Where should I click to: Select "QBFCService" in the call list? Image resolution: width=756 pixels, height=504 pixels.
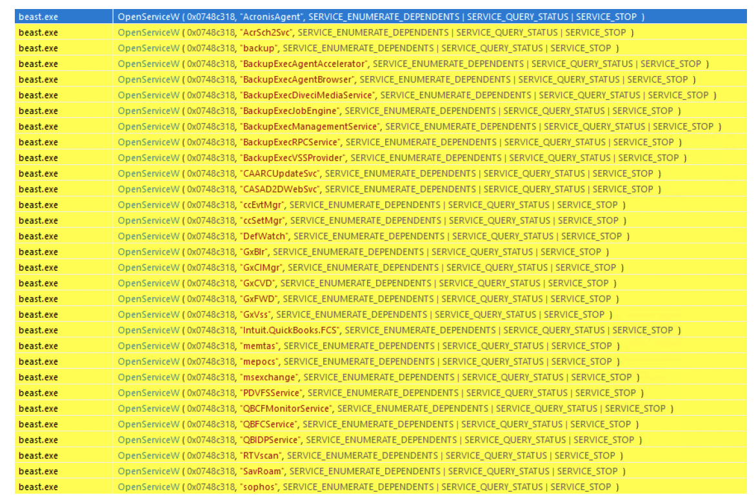click(269, 424)
